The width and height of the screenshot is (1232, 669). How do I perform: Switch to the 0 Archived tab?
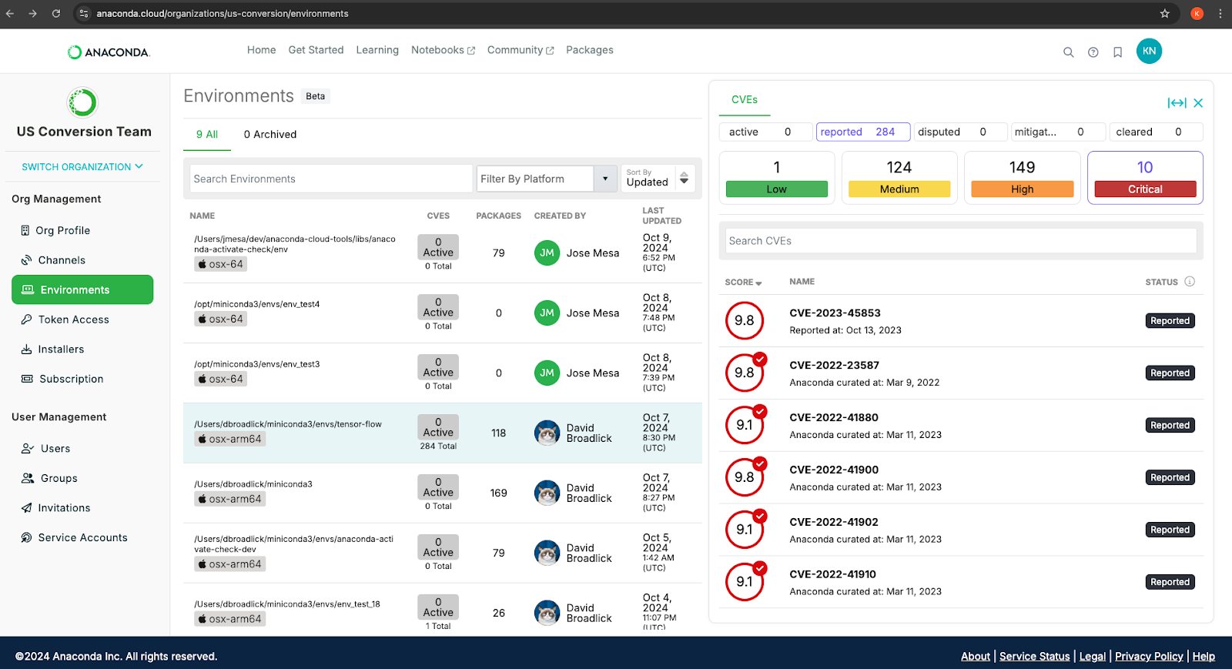point(269,134)
